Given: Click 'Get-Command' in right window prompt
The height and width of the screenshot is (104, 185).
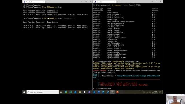Looking at the screenshot, I should (x=116, y=5).
